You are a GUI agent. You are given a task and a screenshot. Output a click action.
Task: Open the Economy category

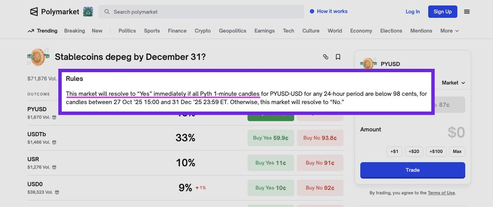361,31
